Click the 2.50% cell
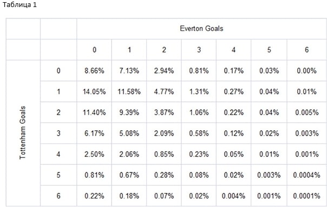Viewport: 327px width, 207px height. pyautogui.click(x=94, y=154)
